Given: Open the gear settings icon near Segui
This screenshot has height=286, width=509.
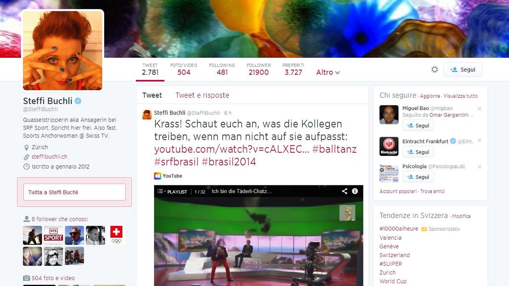Looking at the screenshot, I should (x=435, y=69).
